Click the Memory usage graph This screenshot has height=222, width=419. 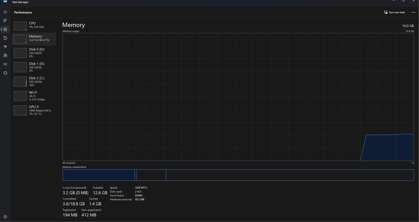pyautogui.click(x=238, y=97)
